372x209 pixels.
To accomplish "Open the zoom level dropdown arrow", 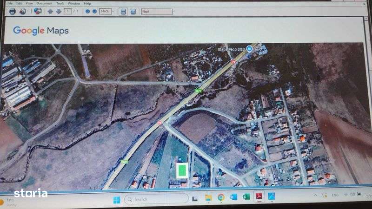I will click(x=113, y=11).
